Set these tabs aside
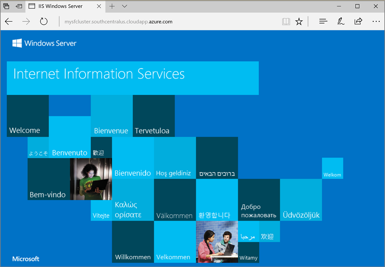385x267 pixels. 6,6
